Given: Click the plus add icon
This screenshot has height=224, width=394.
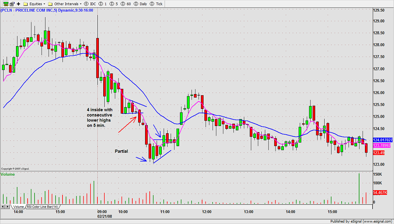Looking at the screenshot, I should coord(18,4).
